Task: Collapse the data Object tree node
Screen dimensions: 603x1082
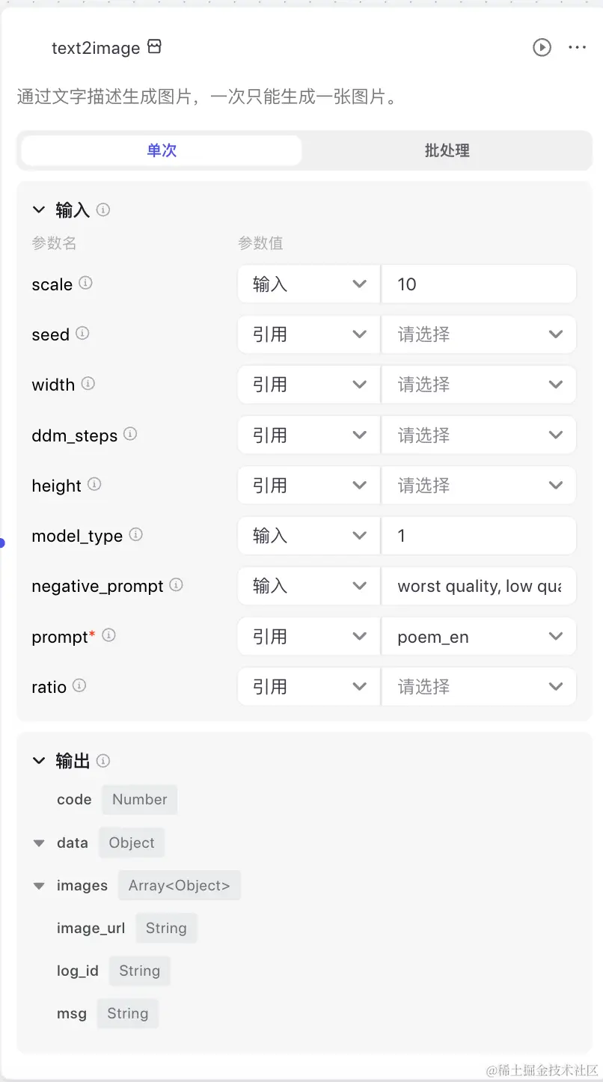Action: point(39,843)
